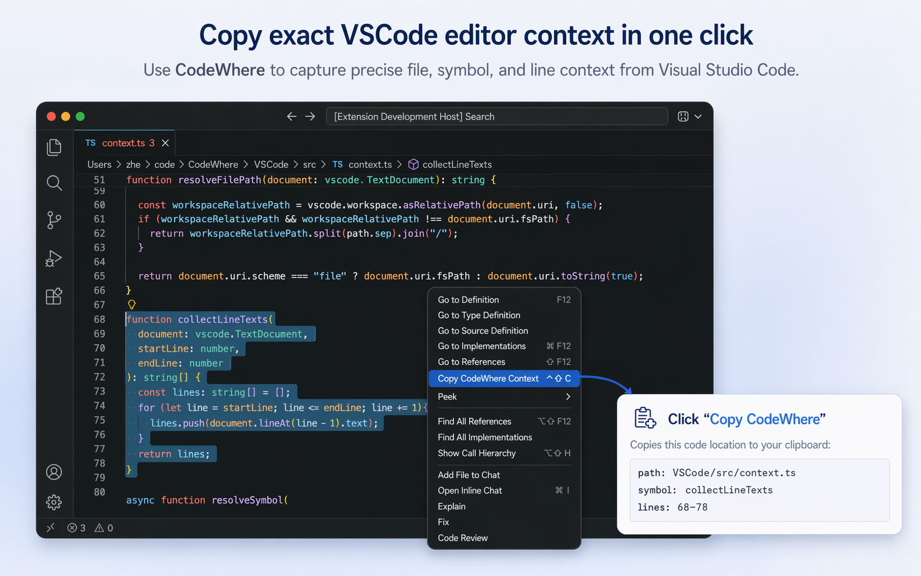Click context.ts in the breadcrumb path
921x576 pixels.
[x=370, y=164]
